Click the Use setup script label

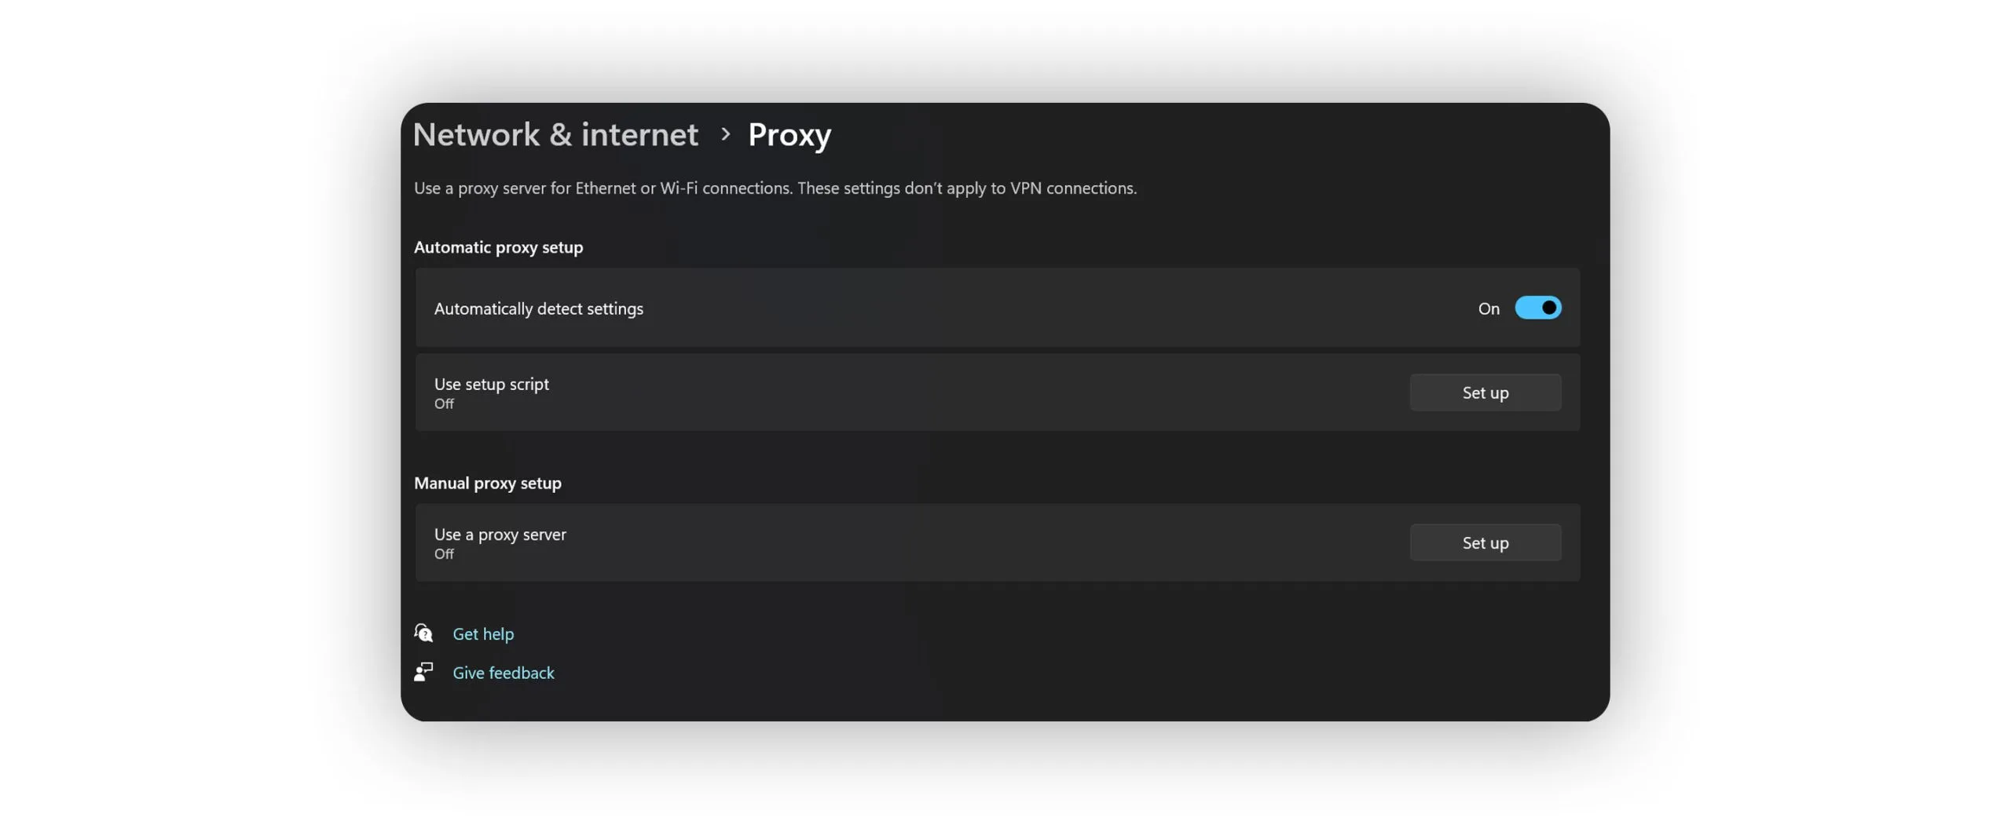click(x=491, y=384)
